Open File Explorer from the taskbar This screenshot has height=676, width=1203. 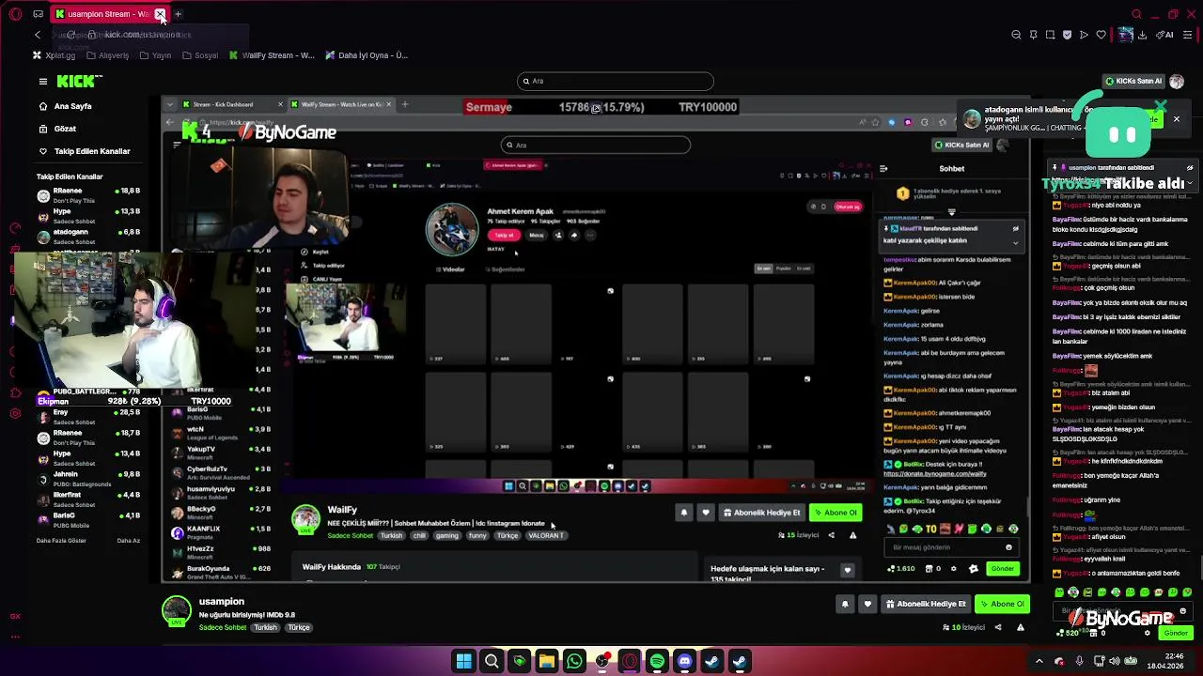[546, 662]
